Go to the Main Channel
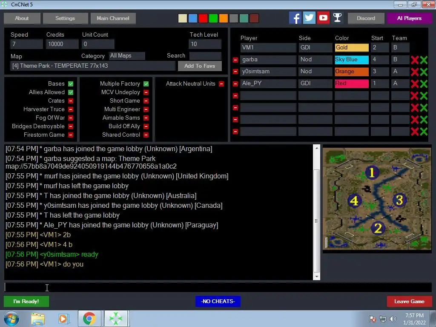This screenshot has height=327, width=436. pyautogui.click(x=113, y=18)
